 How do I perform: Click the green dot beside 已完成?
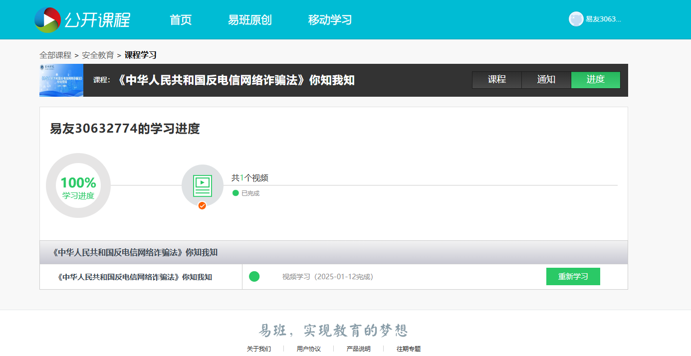coord(235,193)
